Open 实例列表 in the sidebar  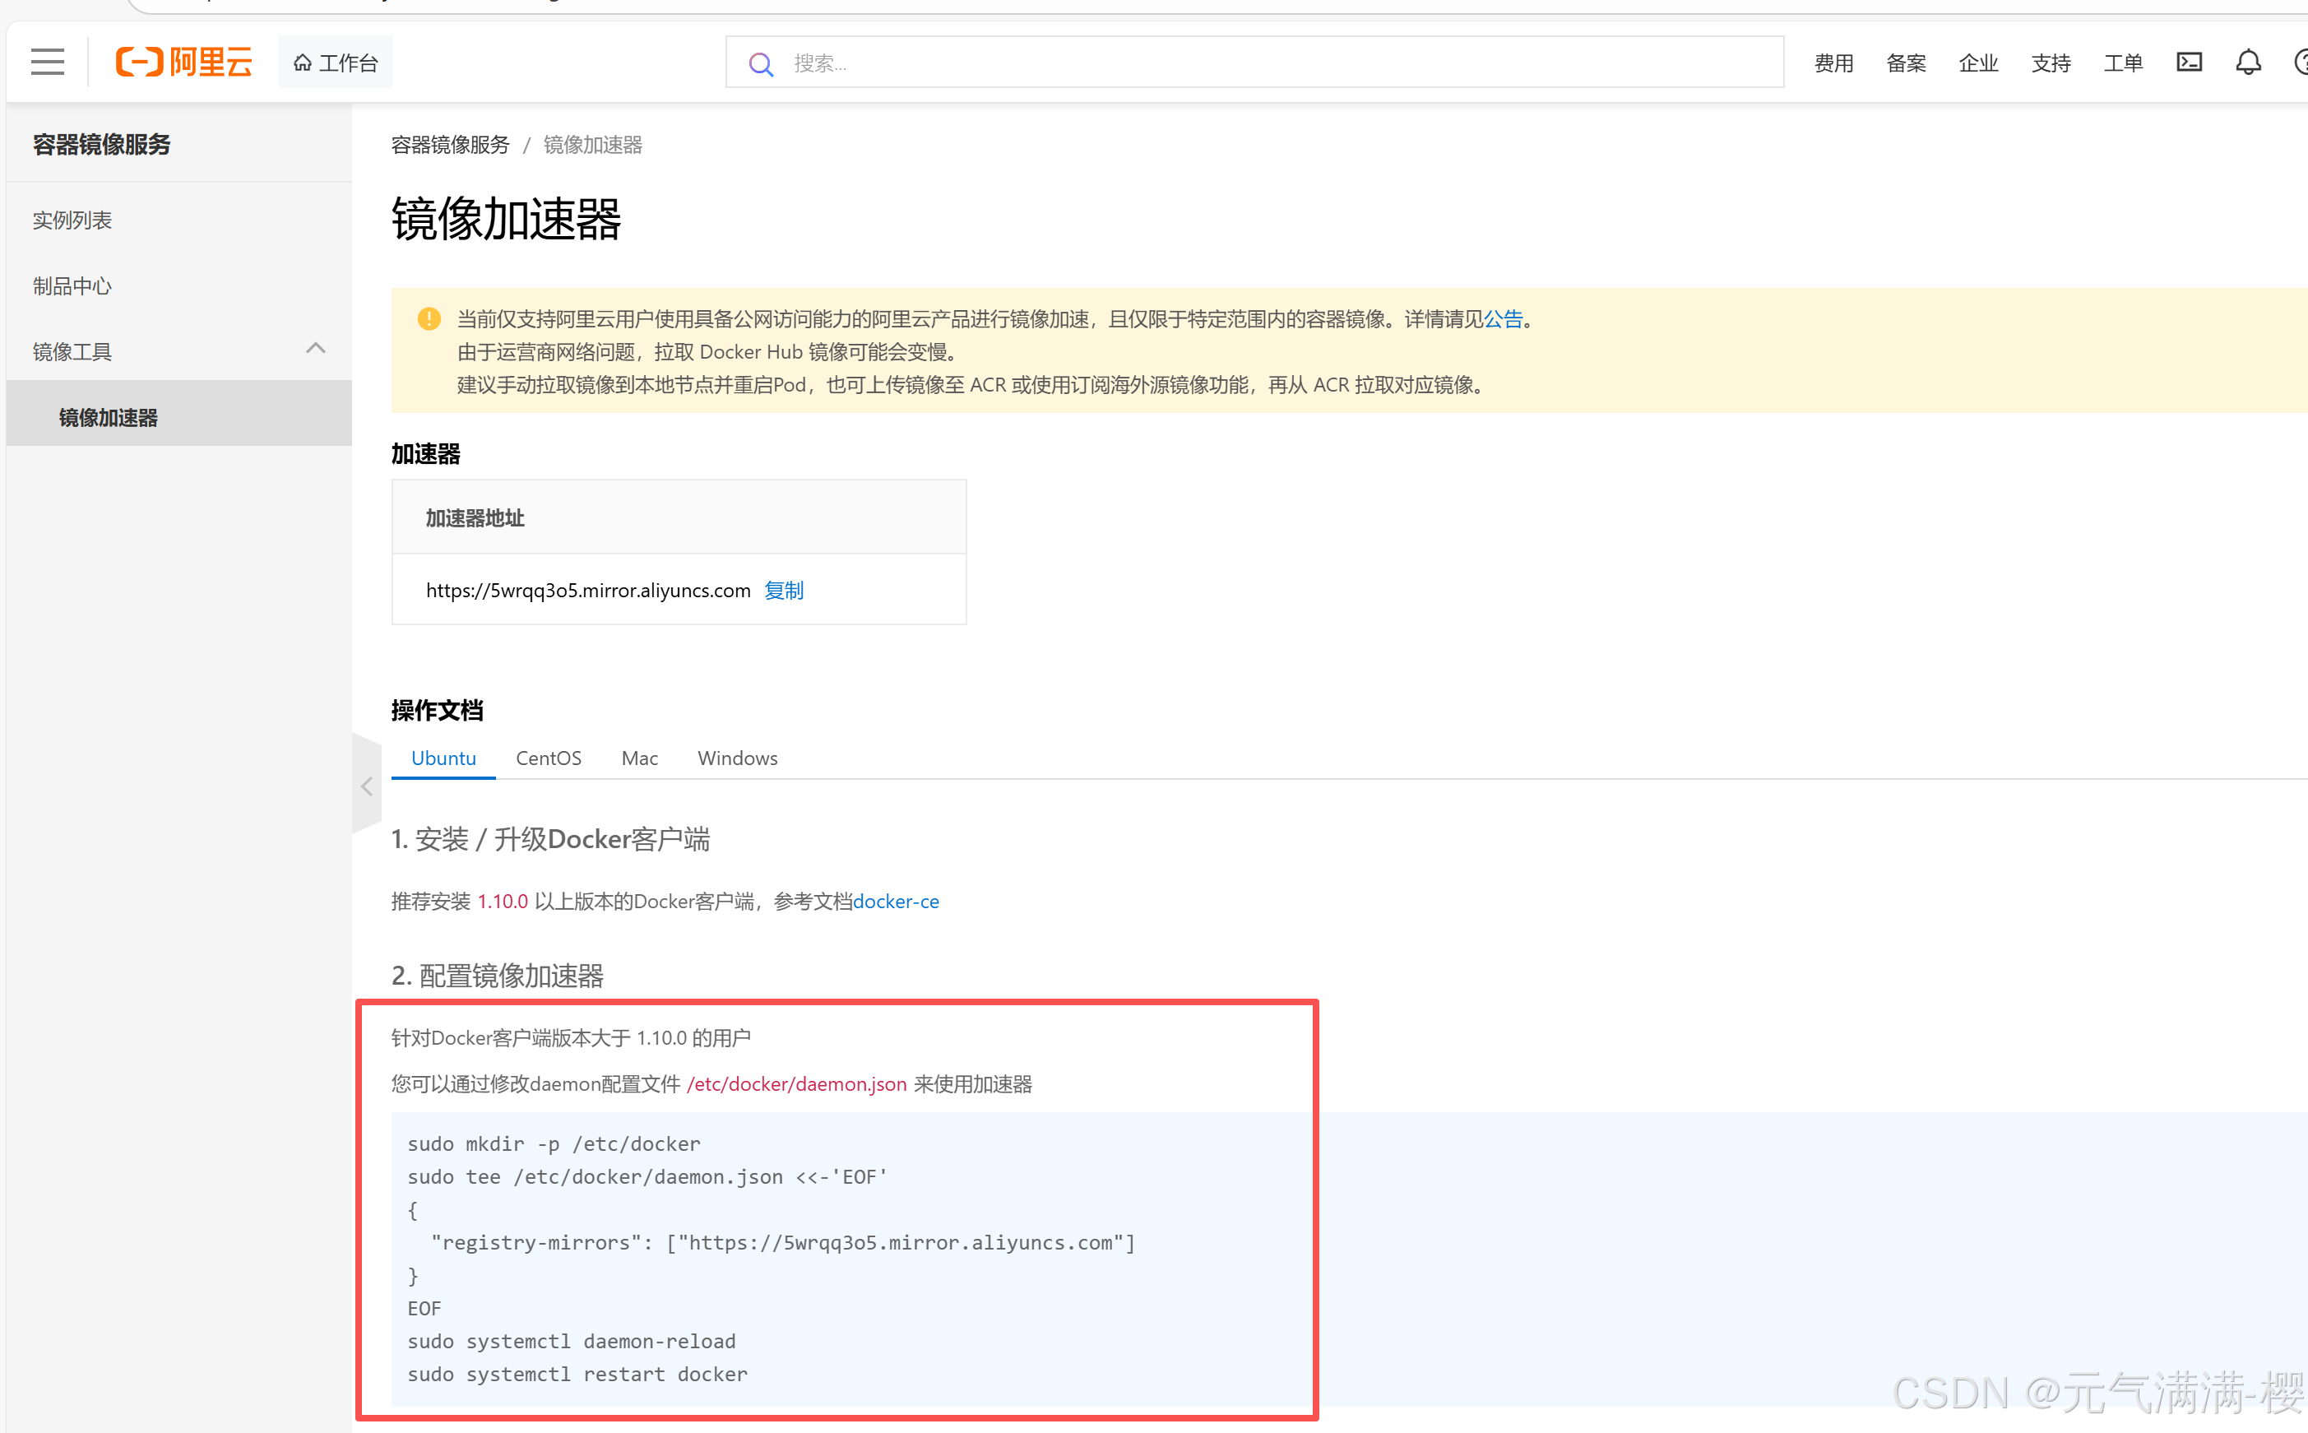[x=72, y=220]
